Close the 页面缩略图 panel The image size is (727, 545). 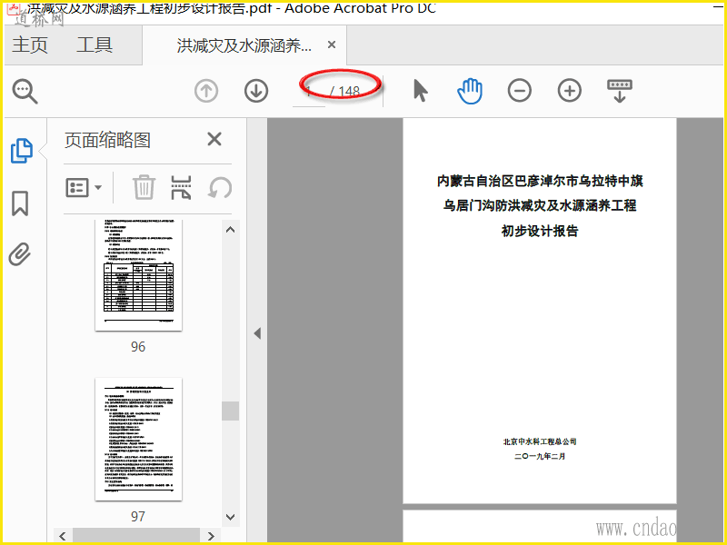[214, 139]
